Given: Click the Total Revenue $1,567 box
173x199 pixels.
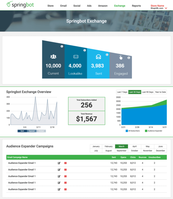Looking at the screenshot, I should tap(87, 118).
